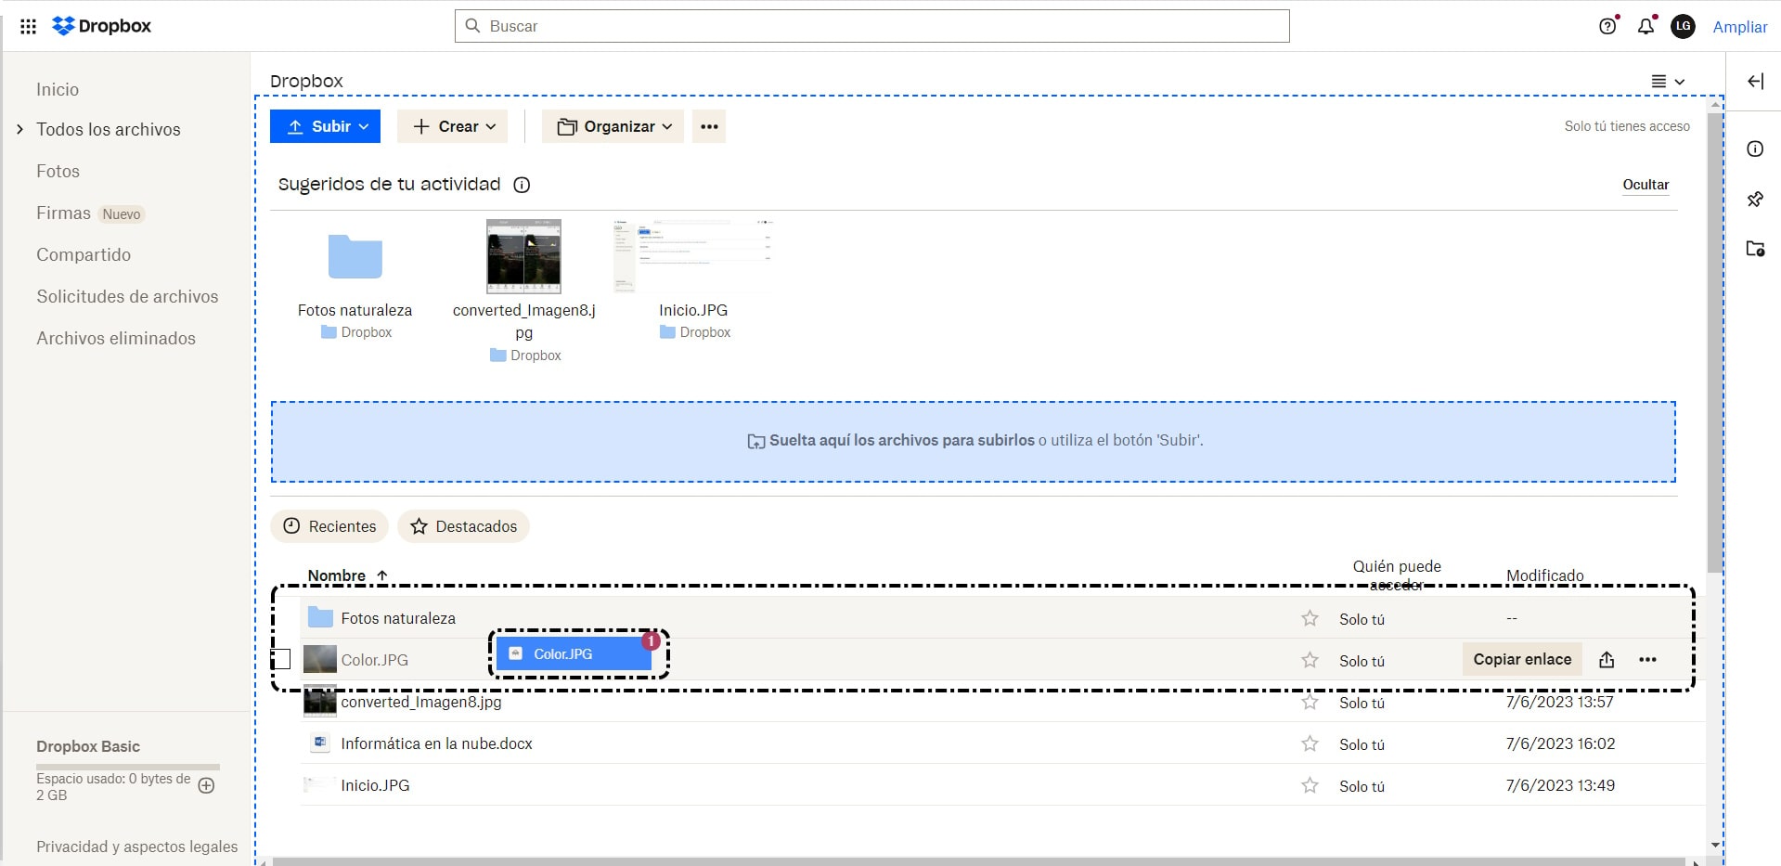
Task: Open the Crear dropdown
Action: [452, 126]
